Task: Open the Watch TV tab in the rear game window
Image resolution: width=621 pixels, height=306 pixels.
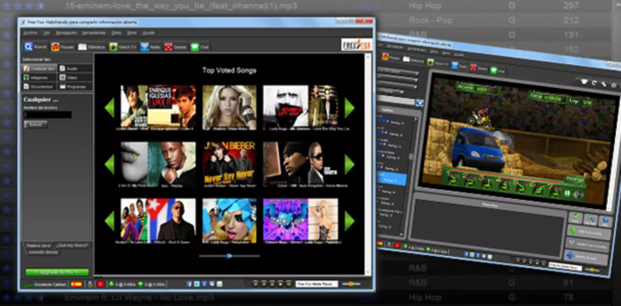Action: 437,63
